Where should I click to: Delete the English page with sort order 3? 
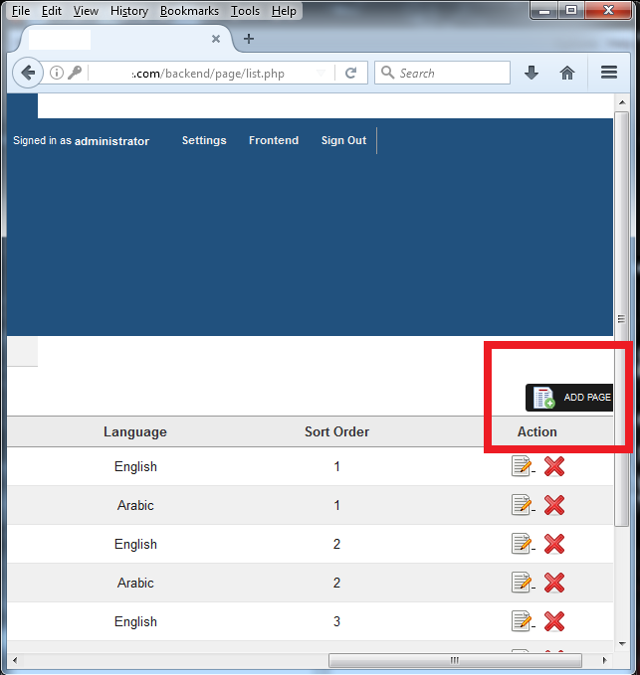[554, 621]
